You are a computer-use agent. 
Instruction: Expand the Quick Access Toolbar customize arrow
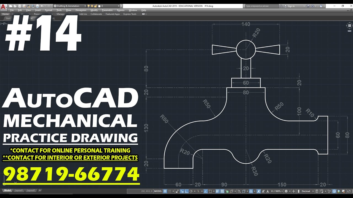tap(121, 6)
